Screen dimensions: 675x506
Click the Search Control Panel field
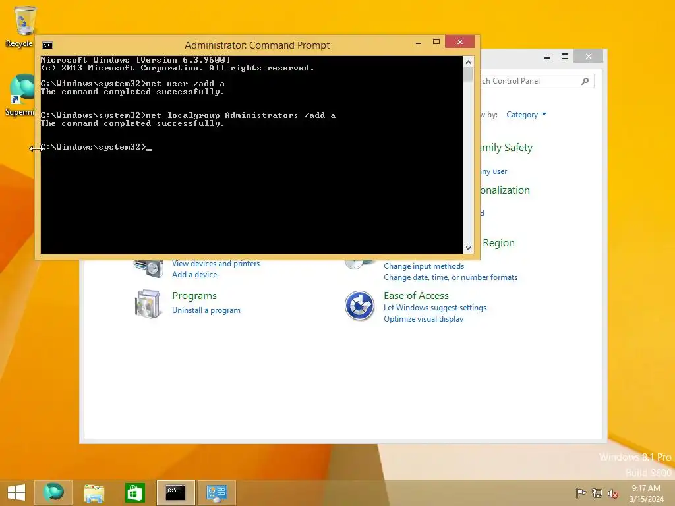[537, 81]
